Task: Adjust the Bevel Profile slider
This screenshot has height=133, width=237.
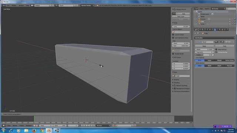Action: [x=204, y=55]
